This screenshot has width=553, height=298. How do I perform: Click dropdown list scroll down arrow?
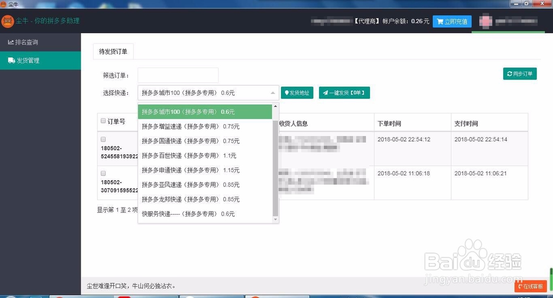point(275,219)
